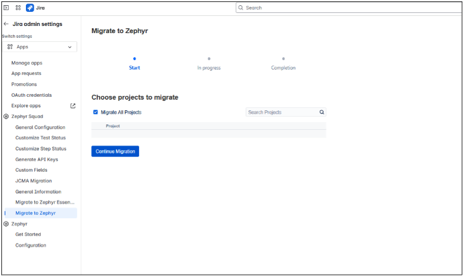
Task: Open the JCMA Migration page
Action: tap(34, 181)
